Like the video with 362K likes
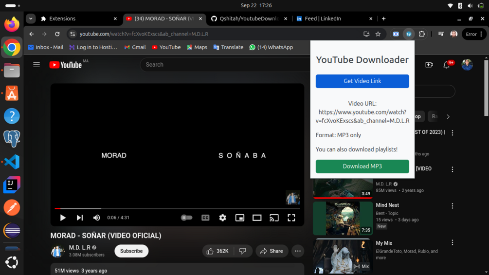This screenshot has height=275, width=489. (x=218, y=251)
